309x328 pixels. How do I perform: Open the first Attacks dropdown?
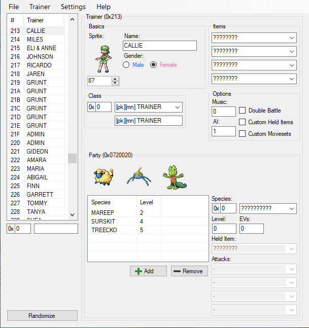point(292,269)
